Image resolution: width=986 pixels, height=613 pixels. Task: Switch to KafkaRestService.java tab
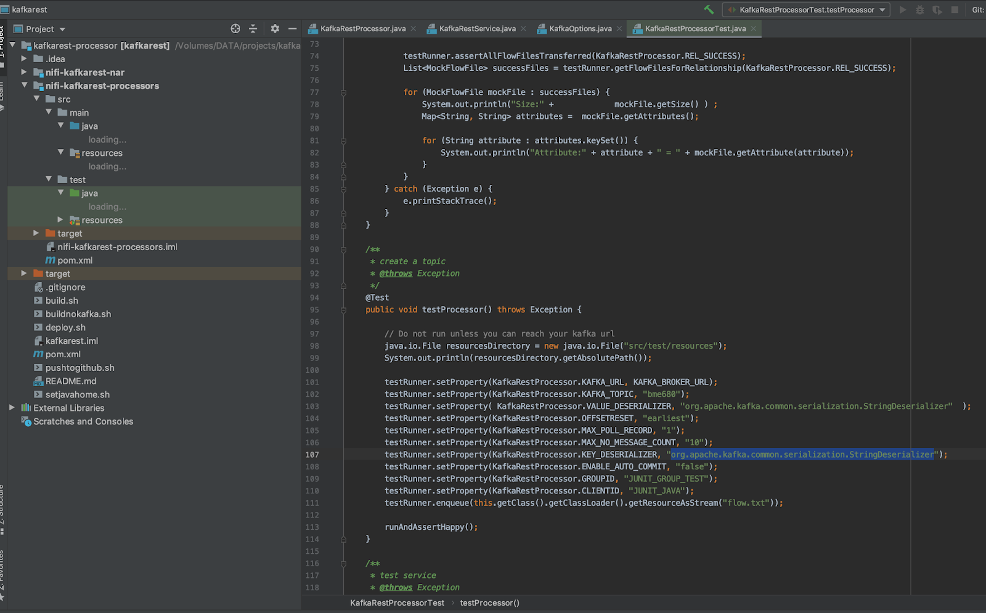477,29
